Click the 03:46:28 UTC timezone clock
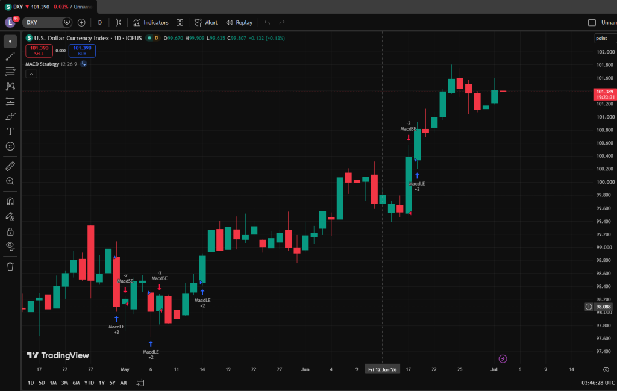Image resolution: width=617 pixels, height=391 pixels. (x=598, y=383)
